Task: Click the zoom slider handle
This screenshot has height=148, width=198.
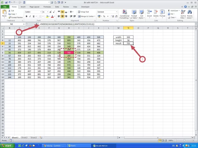Action: [184, 140]
